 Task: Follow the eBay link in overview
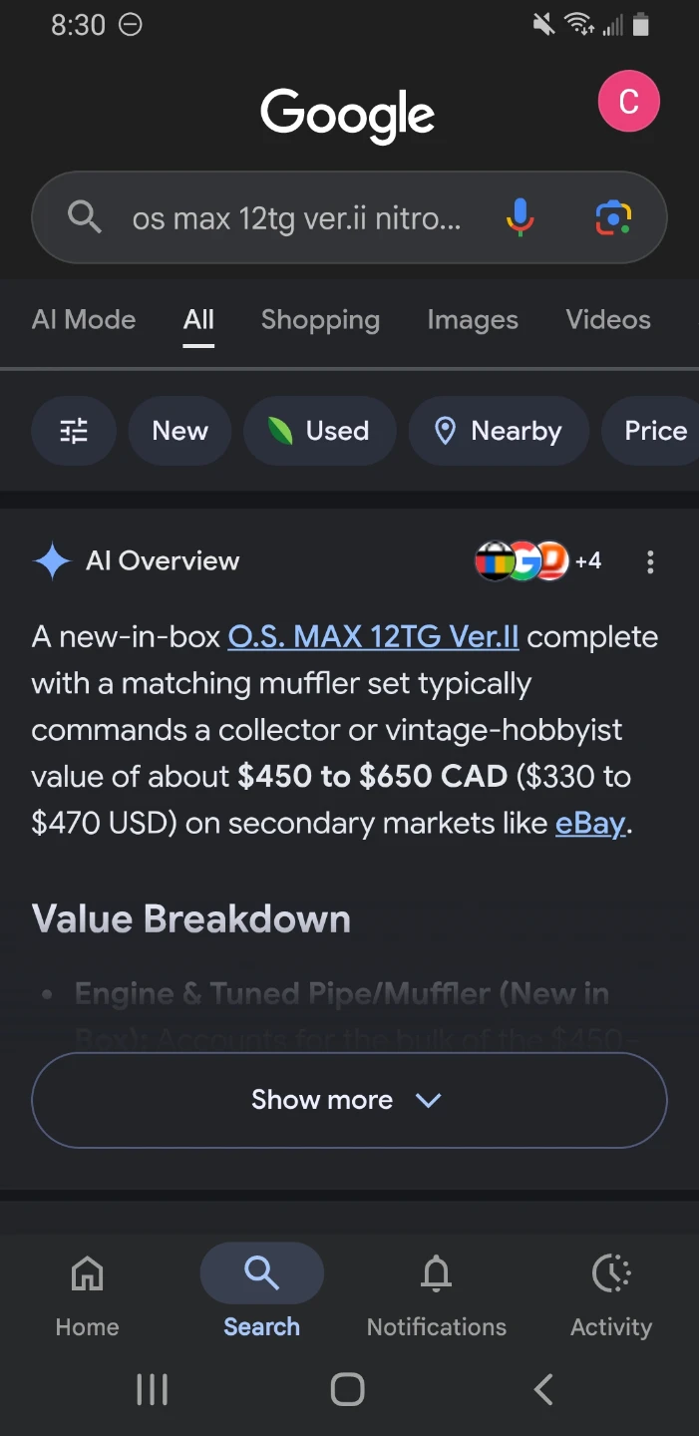pos(590,824)
